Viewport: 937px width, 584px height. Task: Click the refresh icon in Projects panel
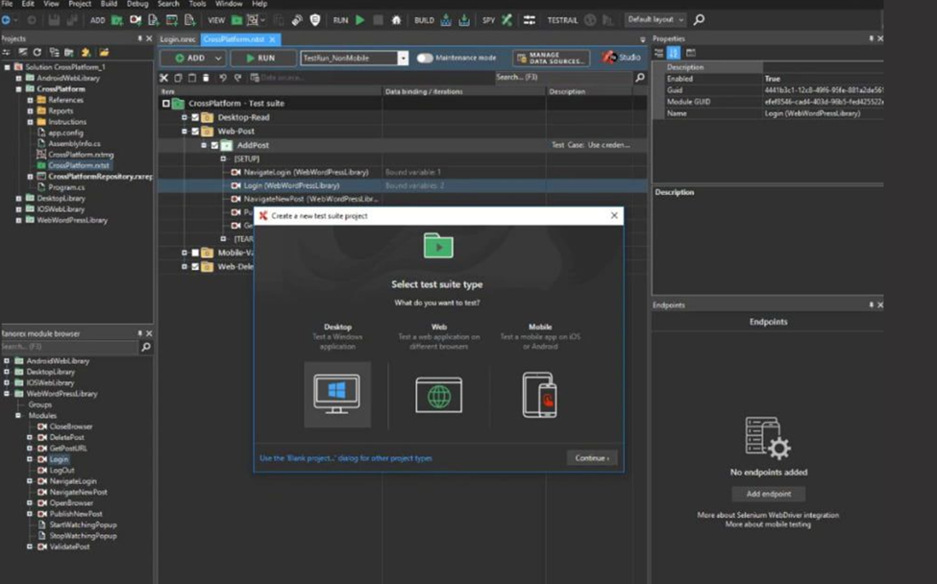click(x=37, y=52)
